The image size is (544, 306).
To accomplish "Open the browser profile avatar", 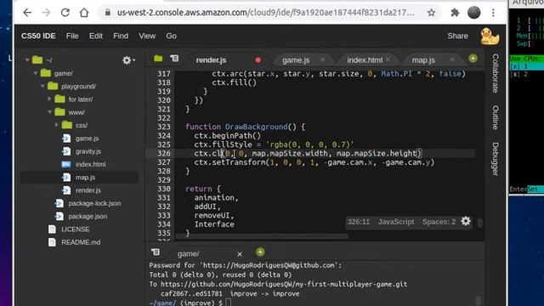I will [474, 13].
